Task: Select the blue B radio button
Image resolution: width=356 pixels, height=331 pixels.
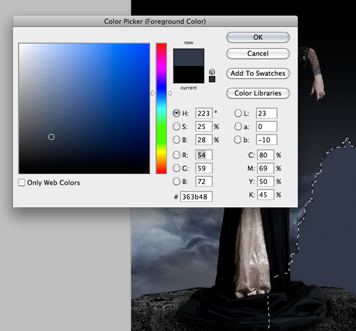Action: coord(176,181)
